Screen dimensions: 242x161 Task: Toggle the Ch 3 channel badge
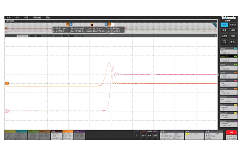coord(56,135)
